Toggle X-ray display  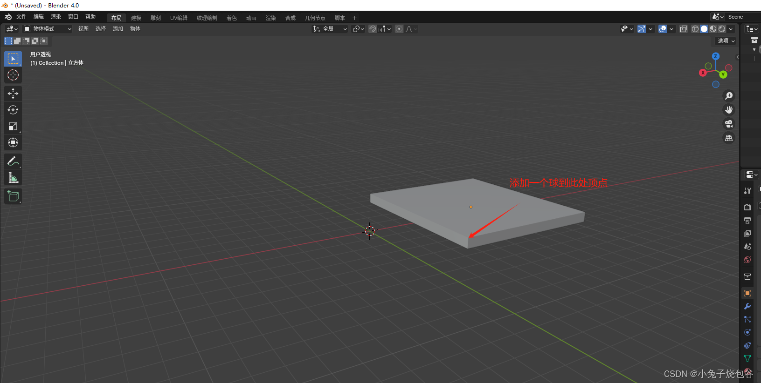coord(684,29)
